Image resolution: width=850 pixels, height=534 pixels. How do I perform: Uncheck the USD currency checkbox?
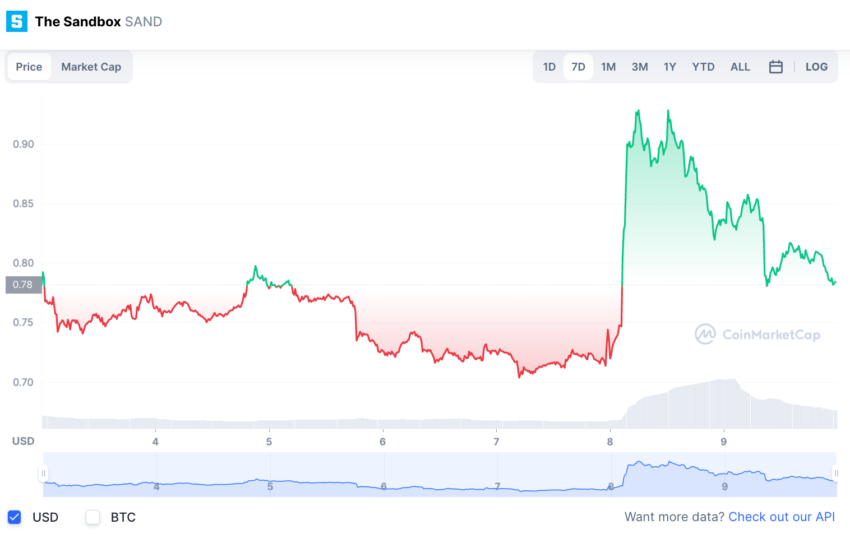point(15,517)
